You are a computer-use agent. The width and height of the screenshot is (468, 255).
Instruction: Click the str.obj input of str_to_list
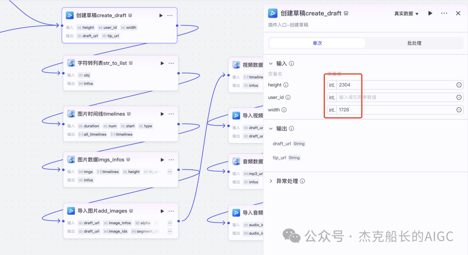[84, 75]
